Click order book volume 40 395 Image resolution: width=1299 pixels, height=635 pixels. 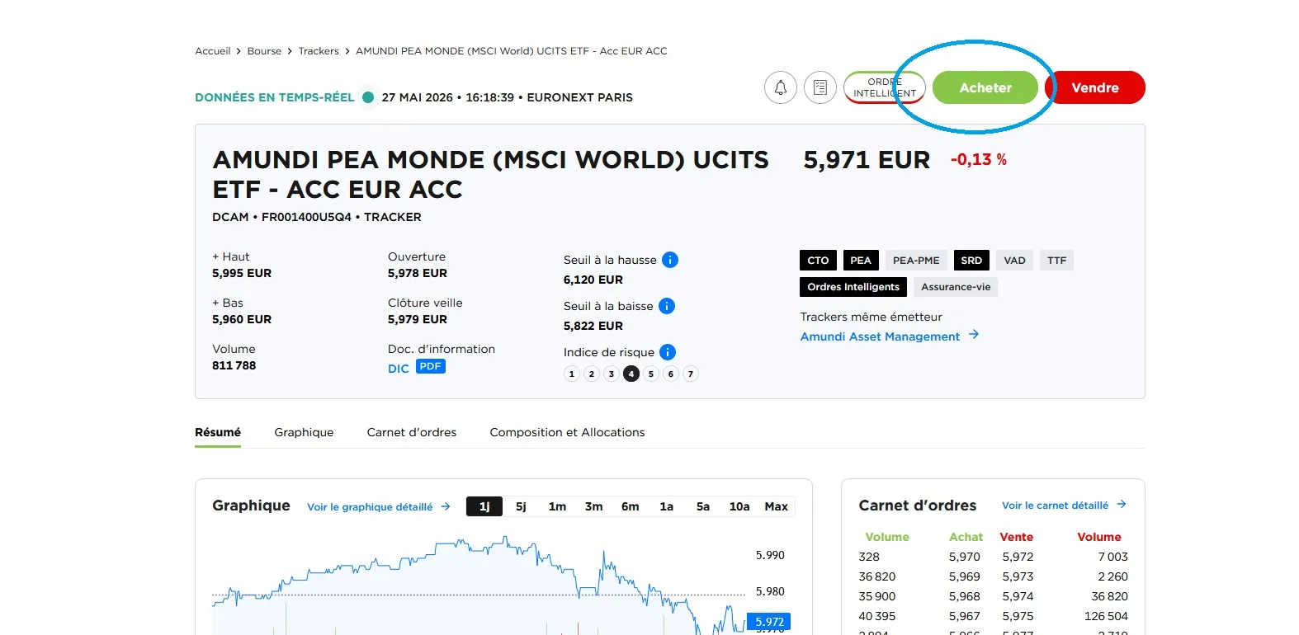pos(876,616)
